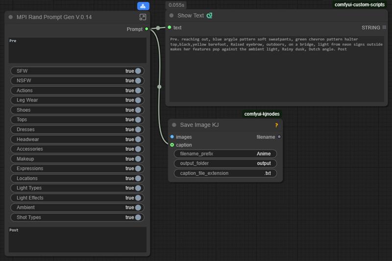The image size is (392, 261).
Task: Click the comfyui-custom-scripts badge
Action: [359, 4]
